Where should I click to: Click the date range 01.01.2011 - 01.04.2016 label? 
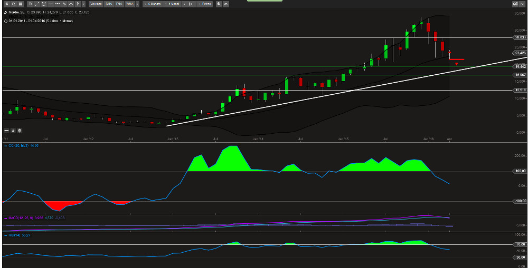pos(40,21)
